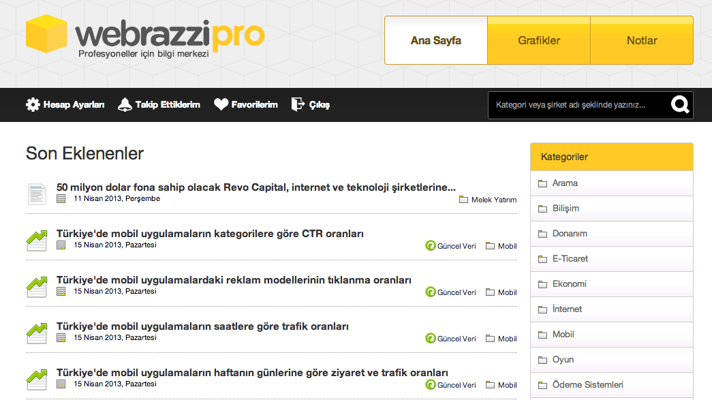This screenshot has width=712, height=400.
Task: Click the Güncel Veri refresh icon on saatlere göre article
Action: click(430, 339)
